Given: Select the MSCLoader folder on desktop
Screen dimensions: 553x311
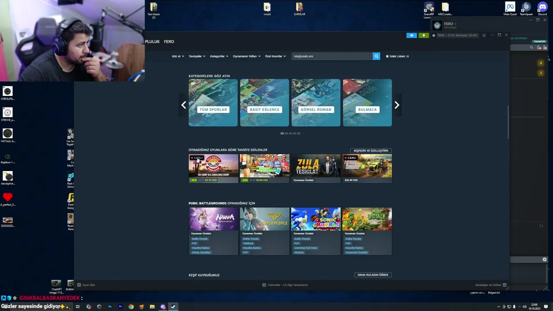Looking at the screenshot, I should click(445, 9).
